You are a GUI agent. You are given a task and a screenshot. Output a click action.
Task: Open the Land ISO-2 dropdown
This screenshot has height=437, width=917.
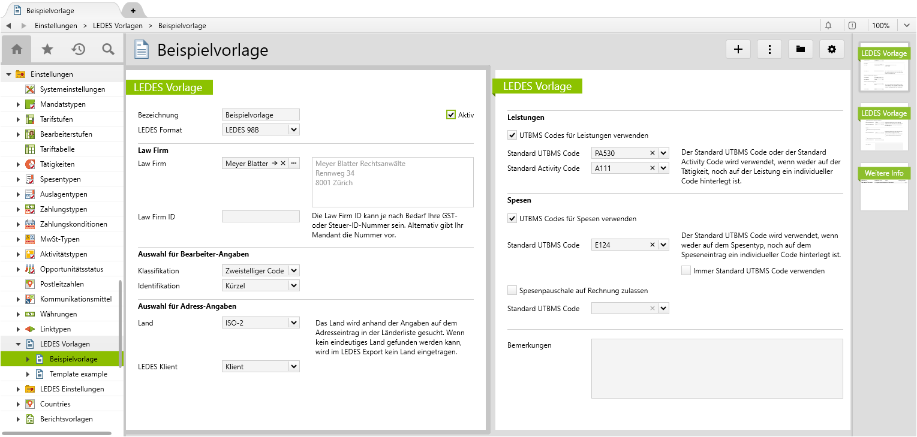coord(293,322)
